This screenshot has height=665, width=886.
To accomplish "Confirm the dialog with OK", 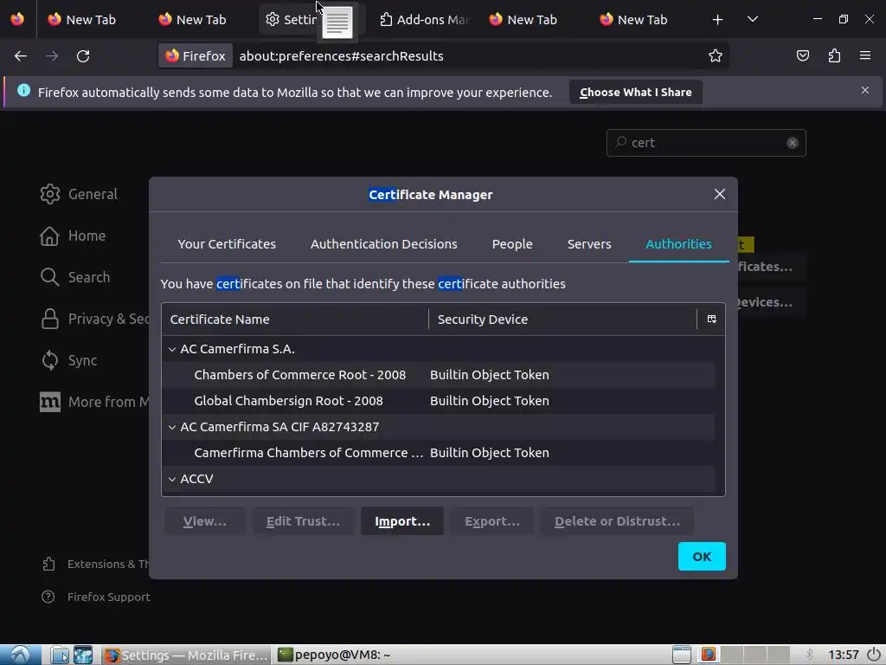I will 702,557.
